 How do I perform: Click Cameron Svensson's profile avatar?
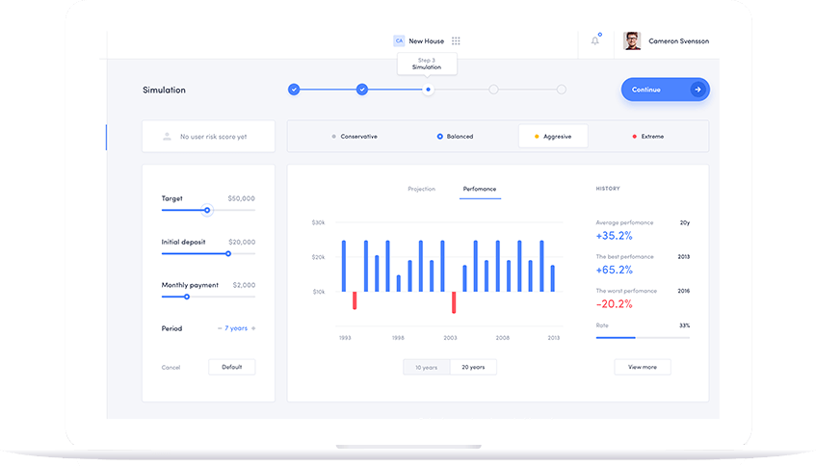point(632,41)
